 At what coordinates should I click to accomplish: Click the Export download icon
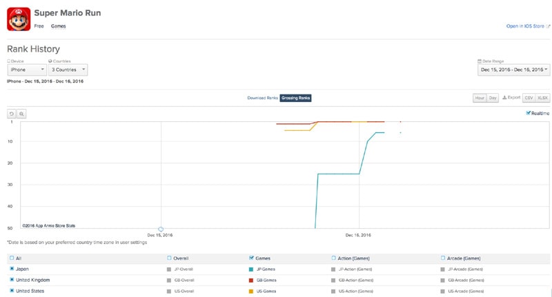pyautogui.click(x=504, y=98)
